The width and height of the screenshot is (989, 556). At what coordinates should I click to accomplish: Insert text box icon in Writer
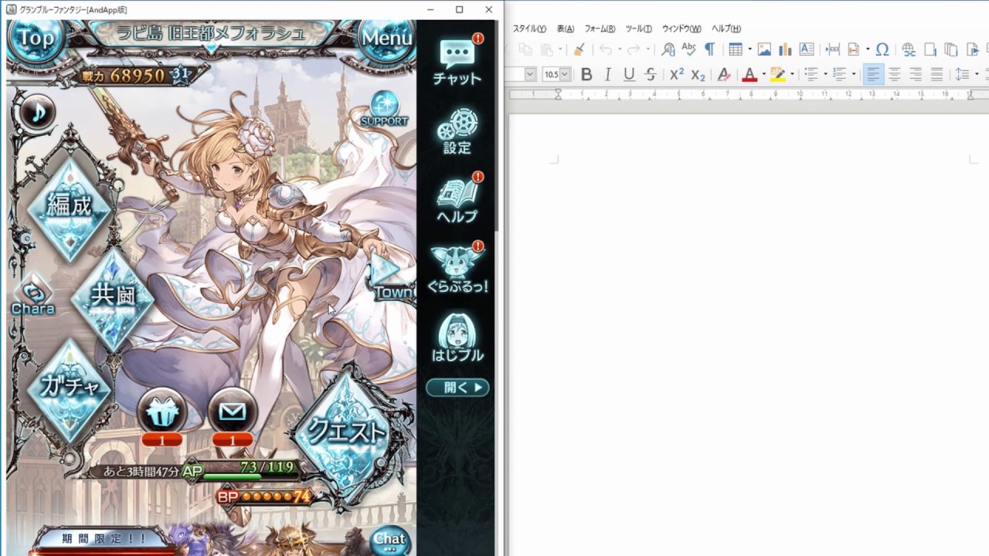[806, 49]
